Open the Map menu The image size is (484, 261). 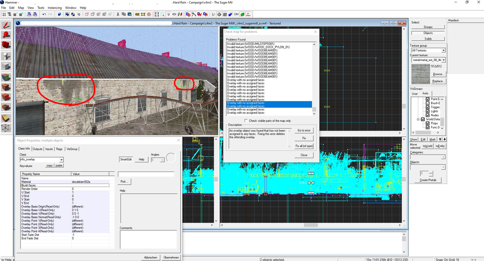pos(21,8)
